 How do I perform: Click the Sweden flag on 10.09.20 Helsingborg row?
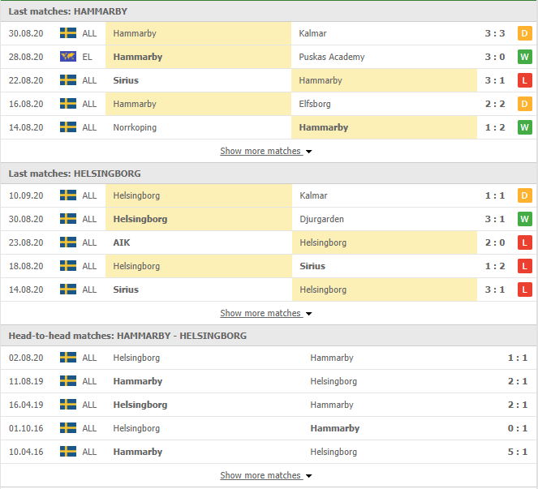click(x=68, y=195)
